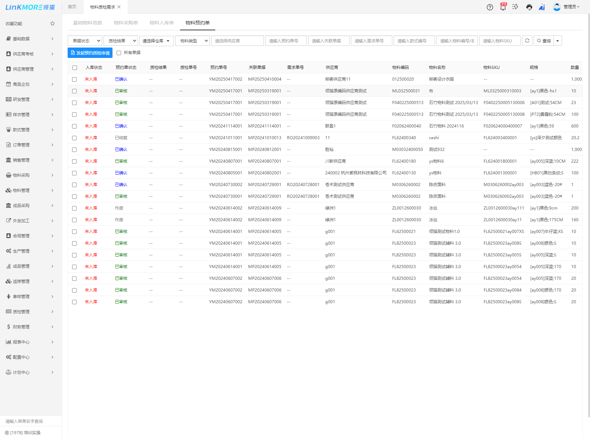Switch to the 基础物料信息 tab
This screenshot has width=590, height=439.
[x=88, y=23]
